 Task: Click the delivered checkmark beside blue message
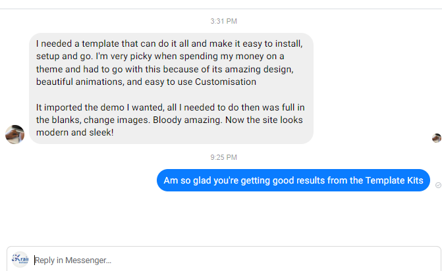pos(438,185)
